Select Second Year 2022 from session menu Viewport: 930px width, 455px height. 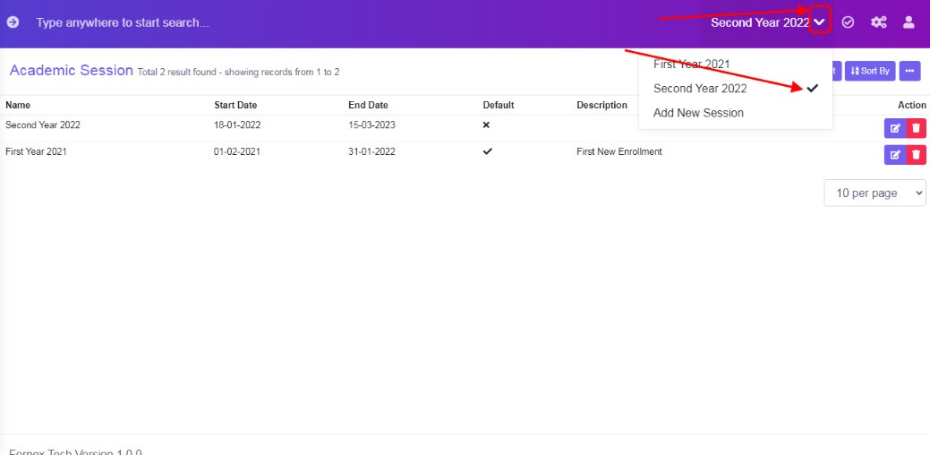pos(736,89)
